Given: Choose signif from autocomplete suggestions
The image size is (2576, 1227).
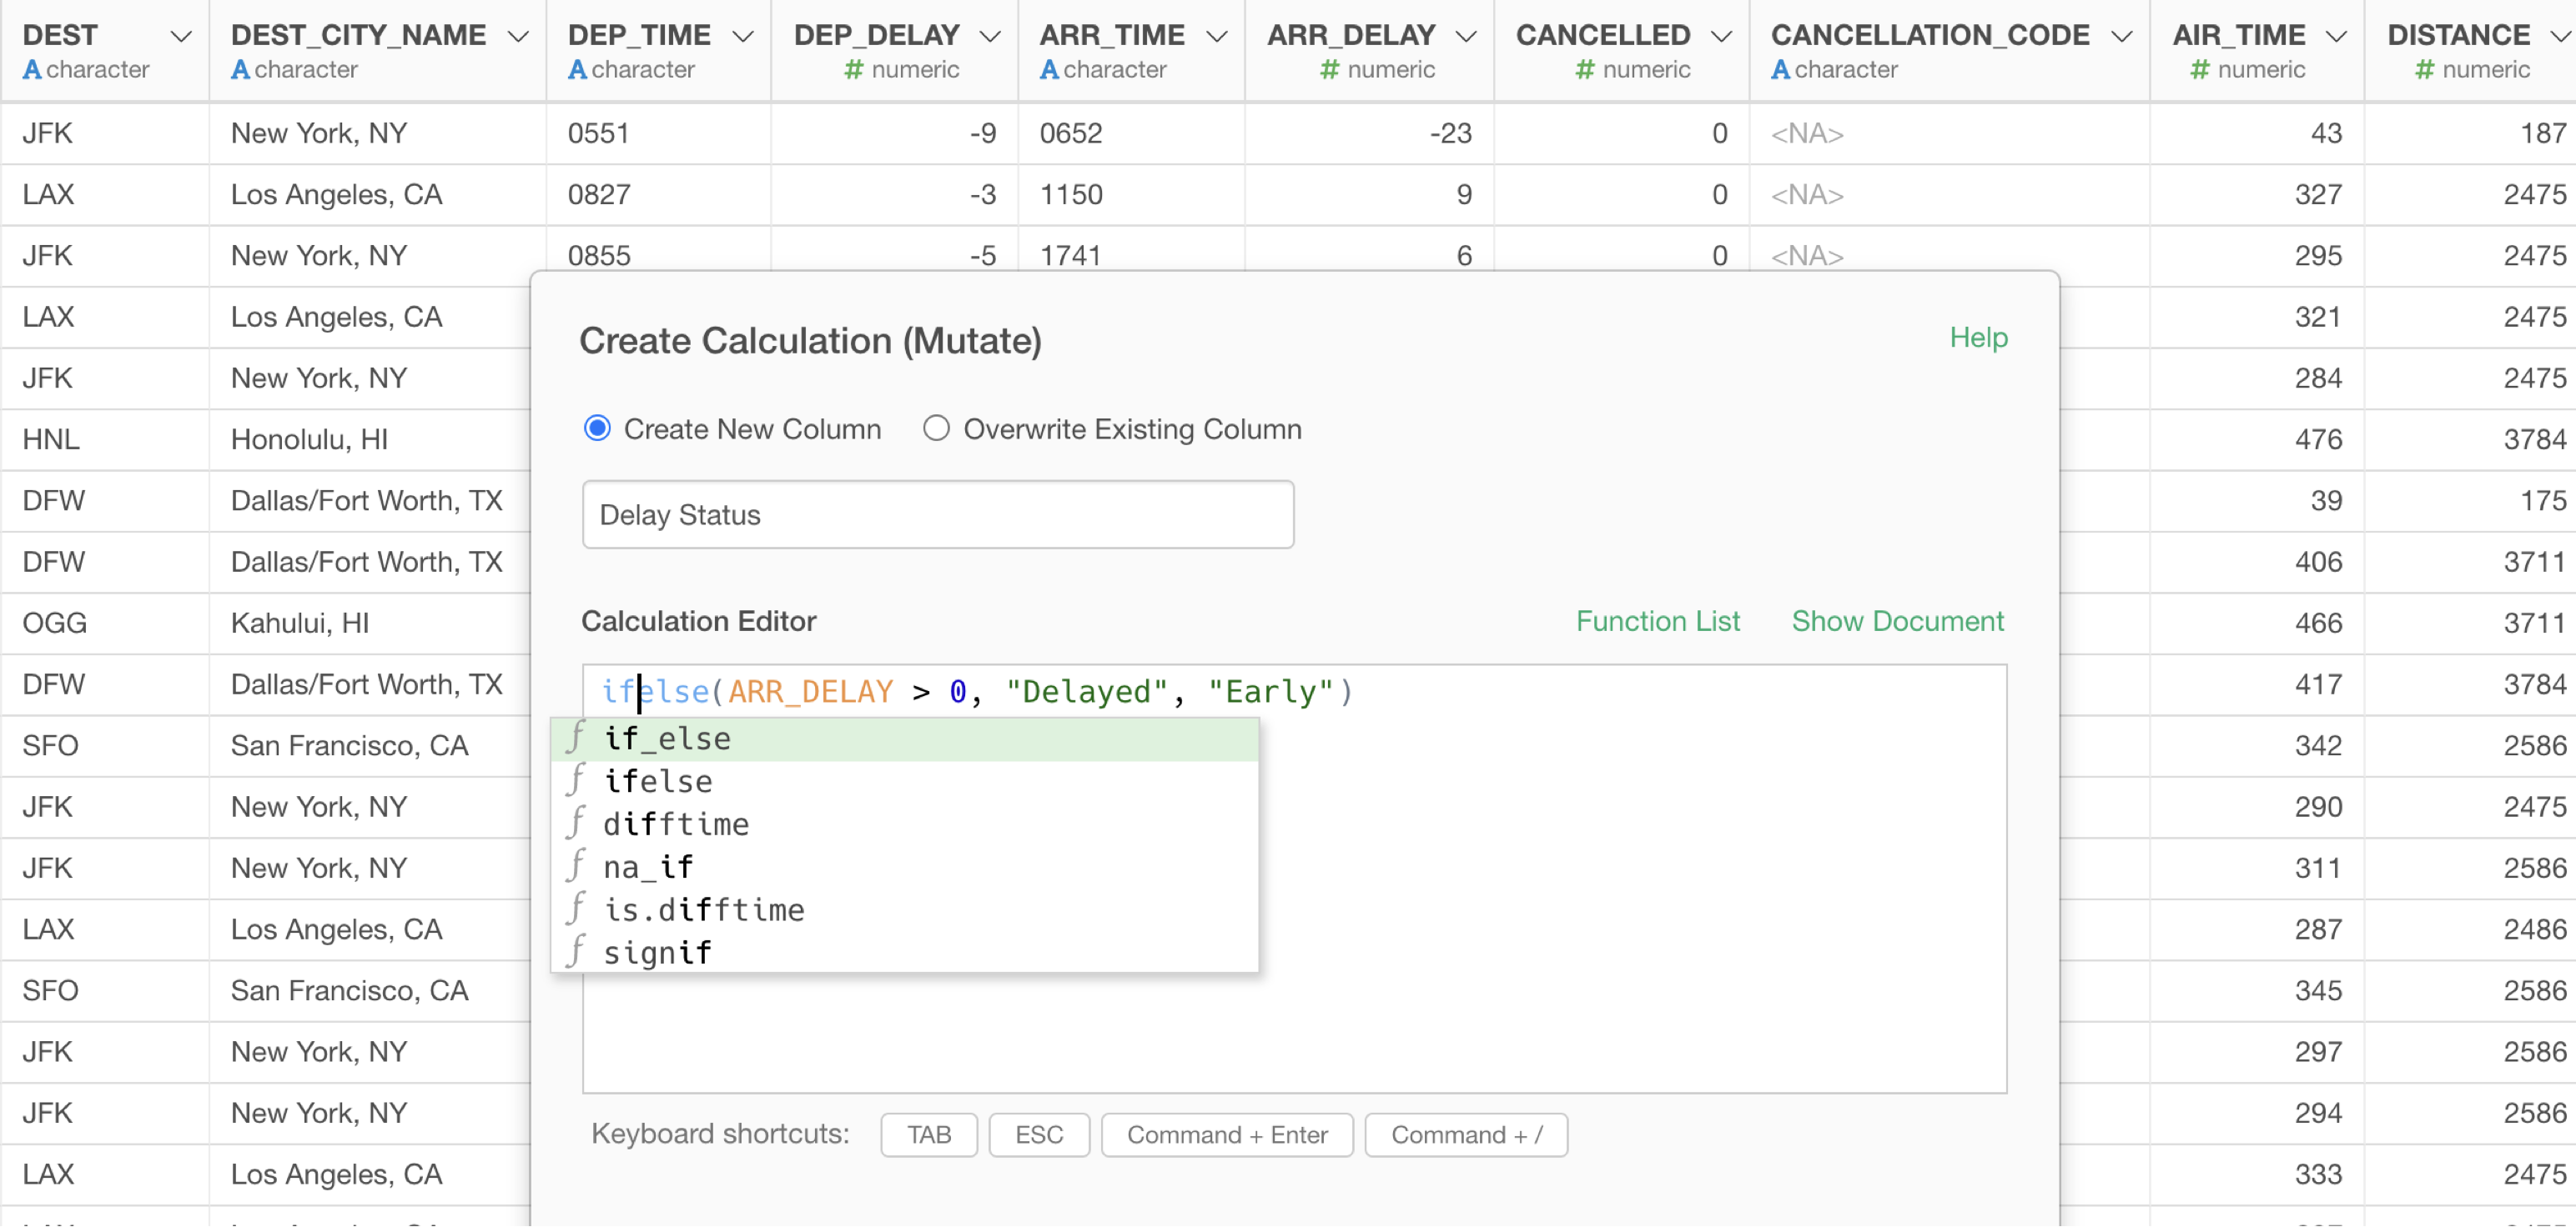Looking at the screenshot, I should 905,954.
